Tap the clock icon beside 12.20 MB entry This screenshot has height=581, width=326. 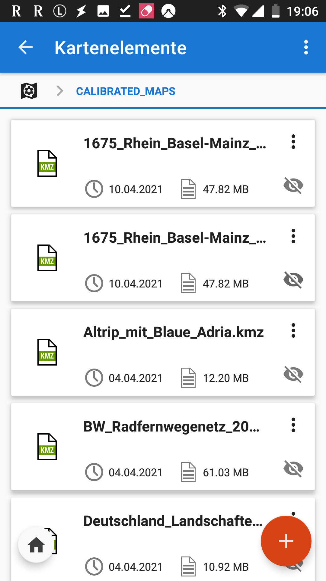[x=94, y=378]
